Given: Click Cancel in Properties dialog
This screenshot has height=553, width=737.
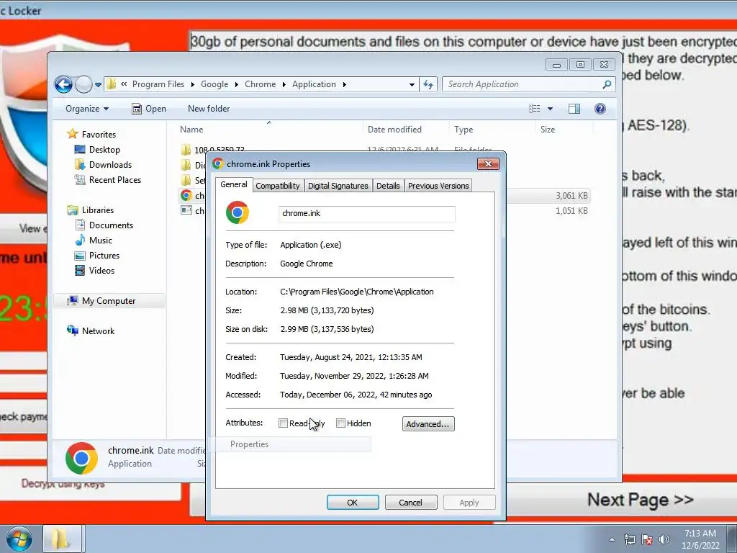Looking at the screenshot, I should pyautogui.click(x=410, y=502).
